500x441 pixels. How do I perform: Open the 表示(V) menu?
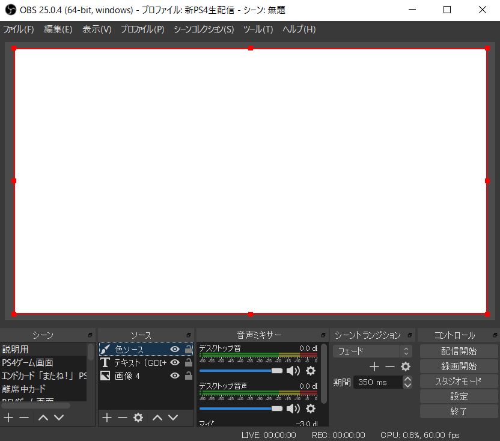coord(97,29)
